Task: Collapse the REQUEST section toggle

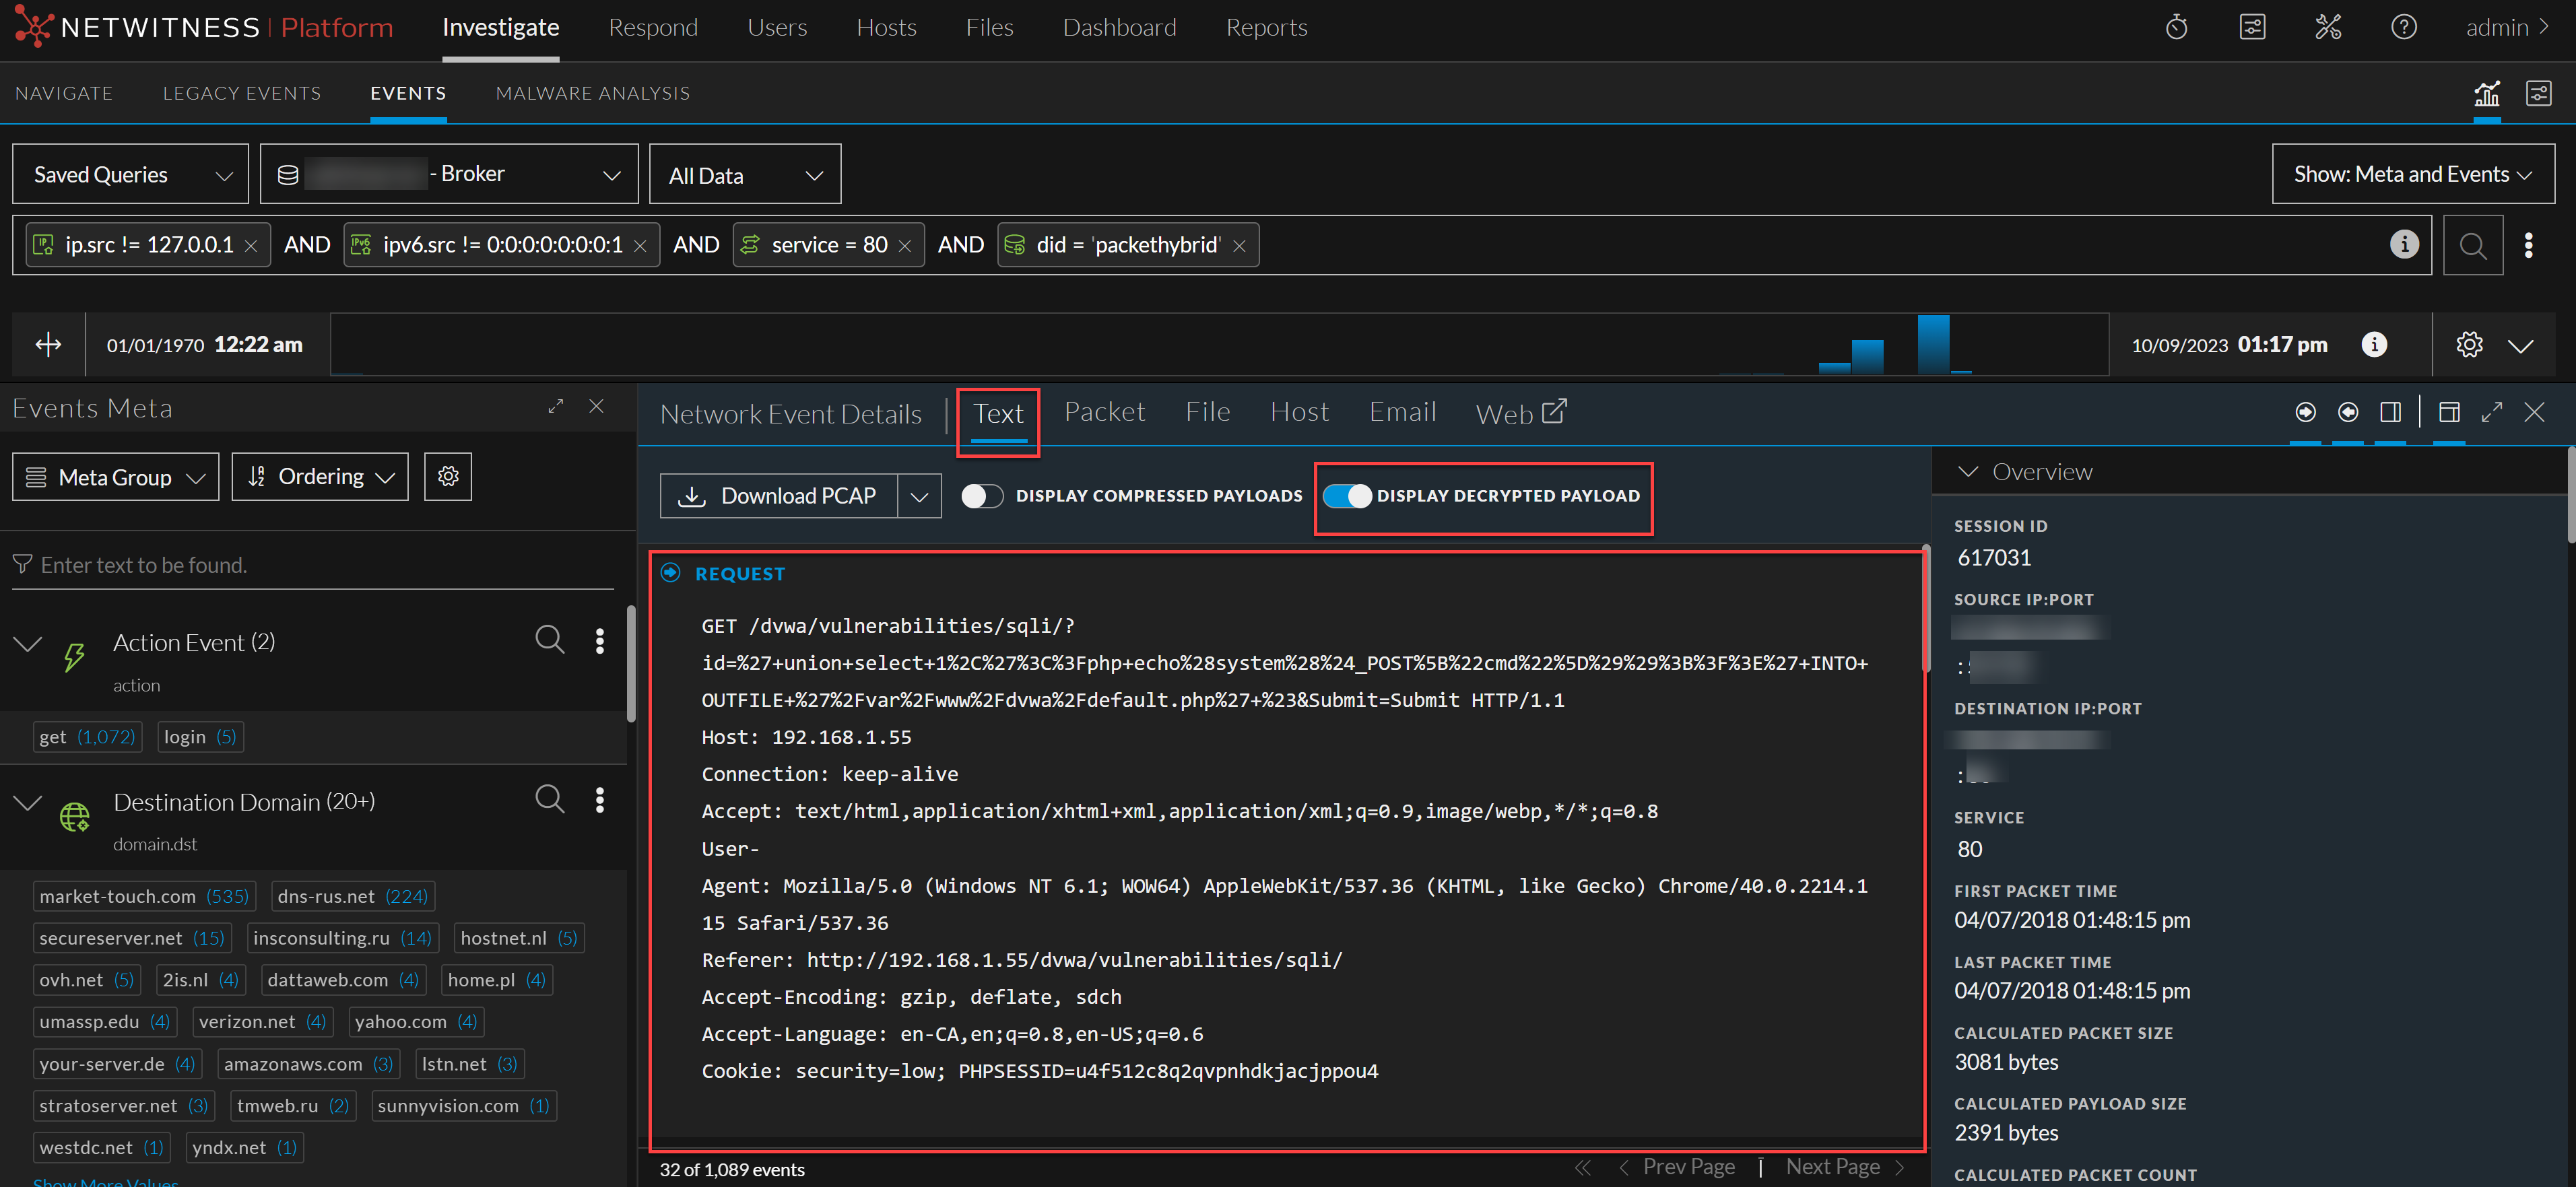Action: (671, 573)
